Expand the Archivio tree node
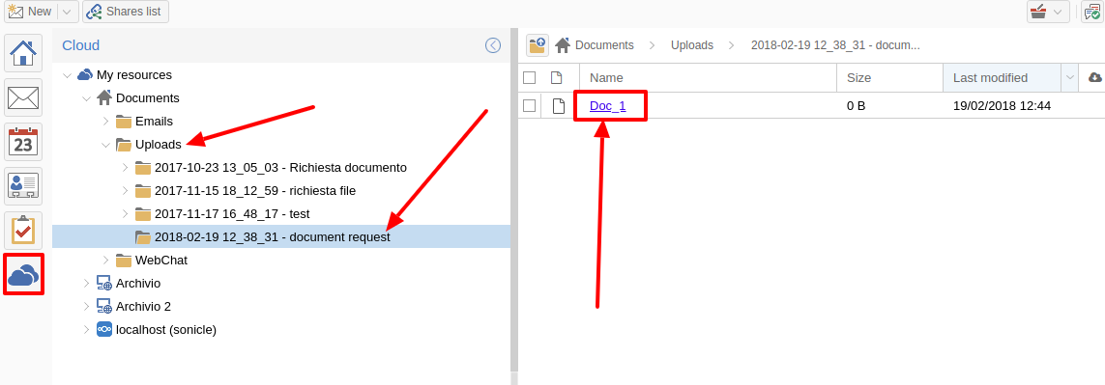The height and width of the screenshot is (385, 1105). point(87,284)
